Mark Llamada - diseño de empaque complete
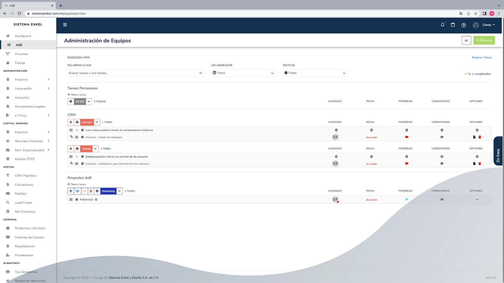 pos(82,137)
